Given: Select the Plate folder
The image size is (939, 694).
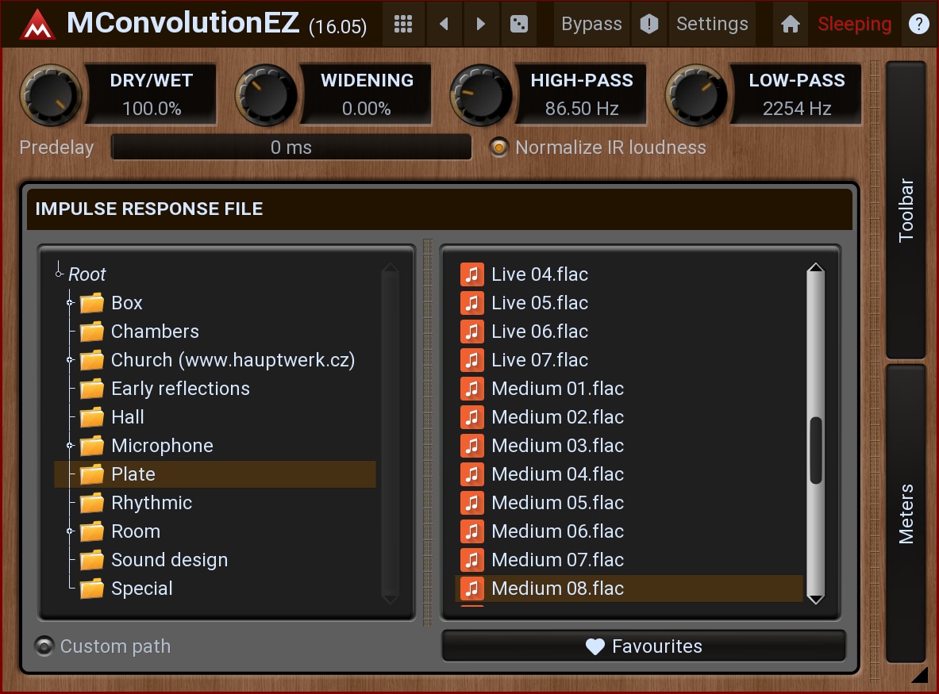Looking at the screenshot, I should tap(215, 474).
